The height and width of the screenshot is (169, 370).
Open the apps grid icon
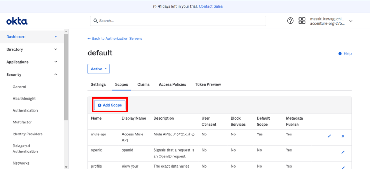pos(302,21)
